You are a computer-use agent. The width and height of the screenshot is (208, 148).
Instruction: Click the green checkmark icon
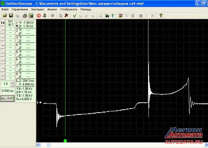pyautogui.click(x=74, y=16)
